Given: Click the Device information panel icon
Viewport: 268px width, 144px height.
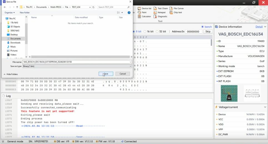Looking at the screenshot, I should coord(216,27).
